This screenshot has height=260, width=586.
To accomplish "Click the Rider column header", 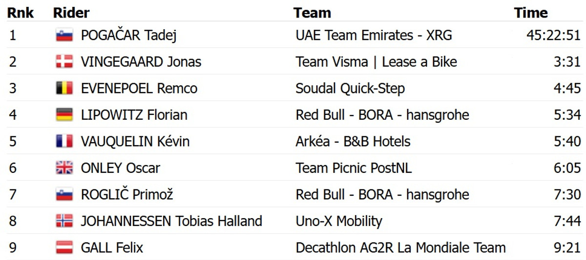I will [x=71, y=13].
